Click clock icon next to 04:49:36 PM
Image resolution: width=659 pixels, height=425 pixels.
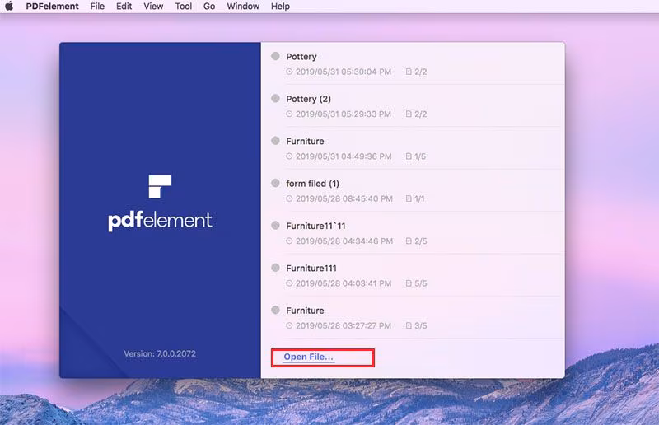pyautogui.click(x=289, y=156)
